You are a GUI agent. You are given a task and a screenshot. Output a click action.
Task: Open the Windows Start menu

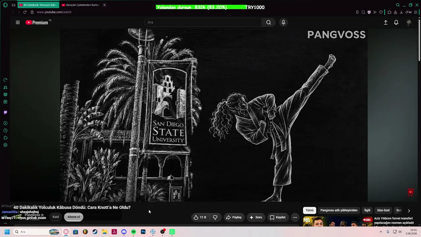7,232
